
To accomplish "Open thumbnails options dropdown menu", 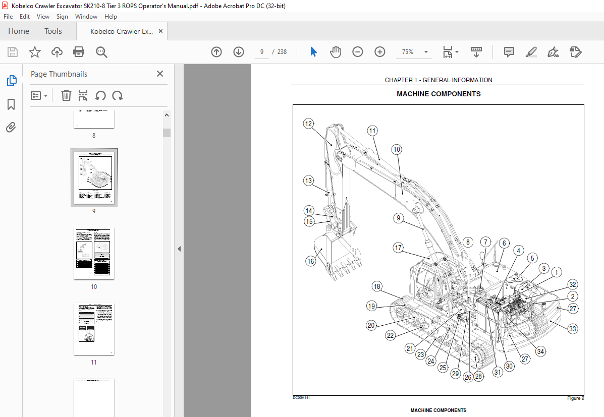I will pos(39,95).
